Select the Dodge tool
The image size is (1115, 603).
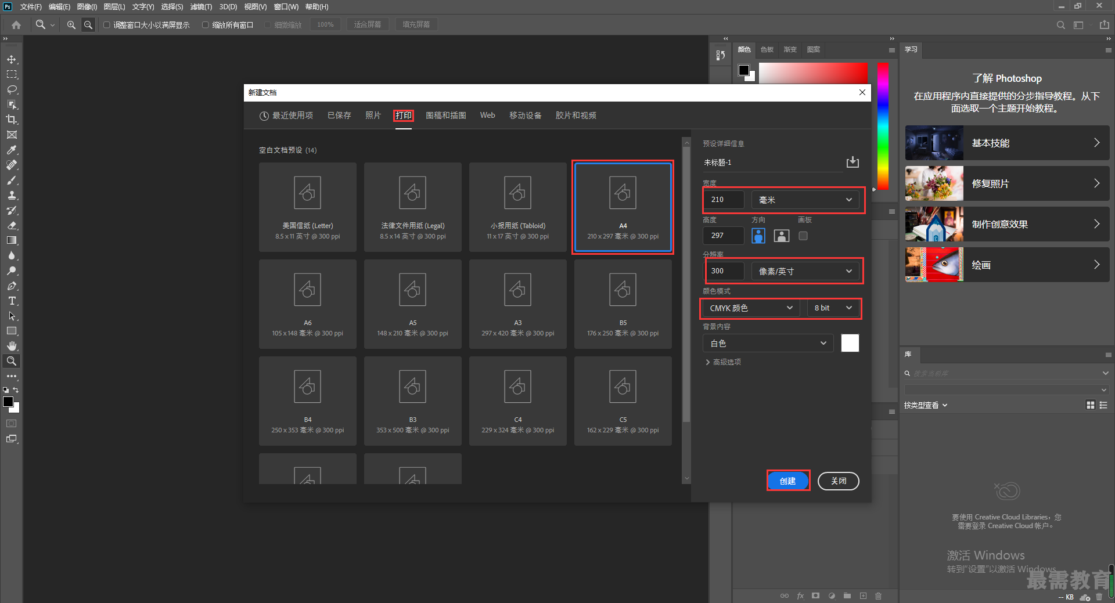point(12,271)
